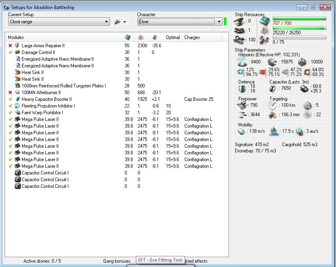Expand the ship setup options arrow menu
The image size is (336, 267).
pyautogui.click(x=125, y=22)
